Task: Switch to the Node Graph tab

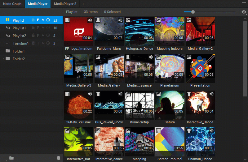Action: tap(12, 4)
